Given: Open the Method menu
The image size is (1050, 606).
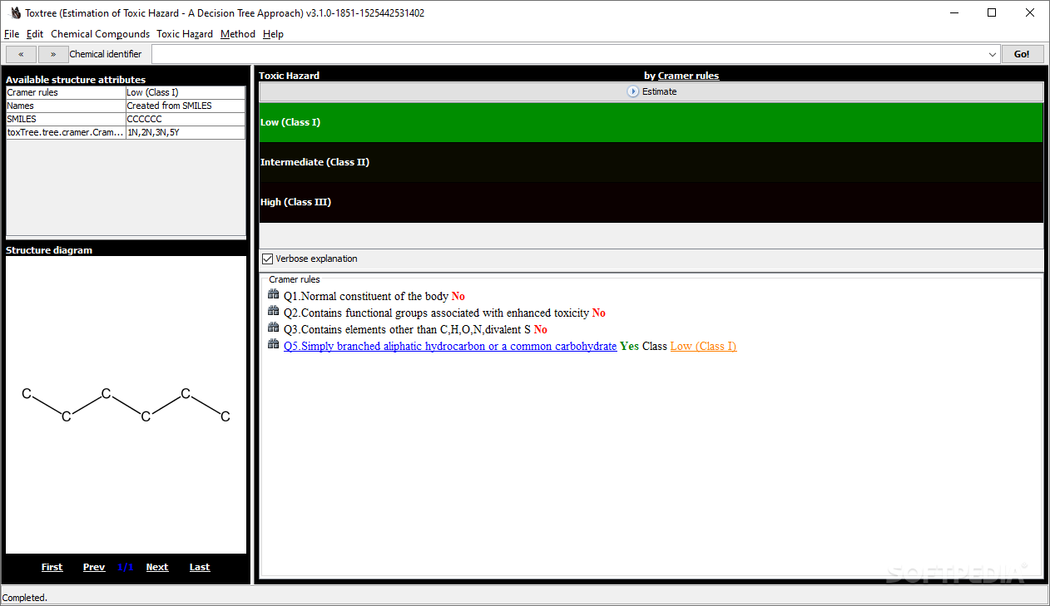Looking at the screenshot, I should pyautogui.click(x=238, y=34).
